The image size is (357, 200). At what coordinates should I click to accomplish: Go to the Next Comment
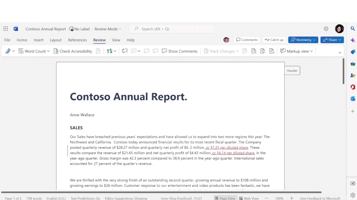tap(155, 51)
